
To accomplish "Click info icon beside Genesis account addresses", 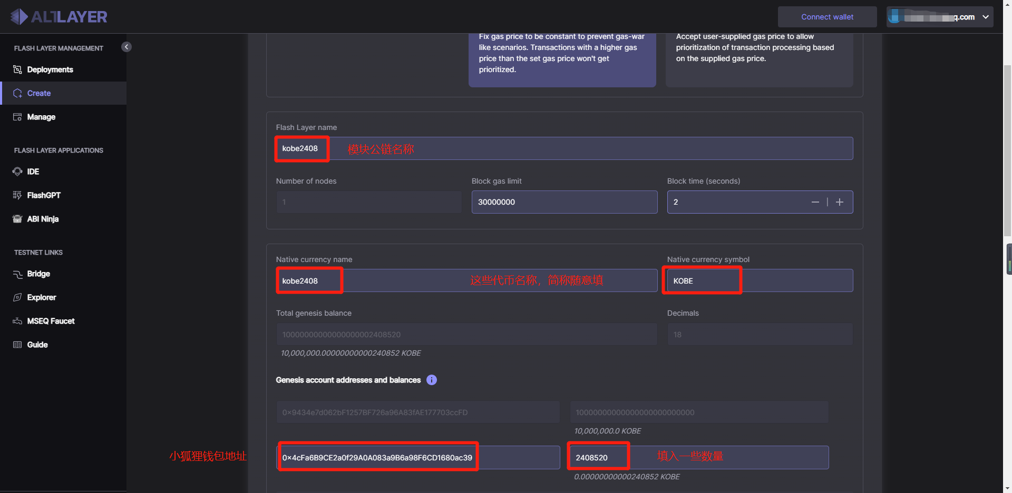I will (x=432, y=380).
